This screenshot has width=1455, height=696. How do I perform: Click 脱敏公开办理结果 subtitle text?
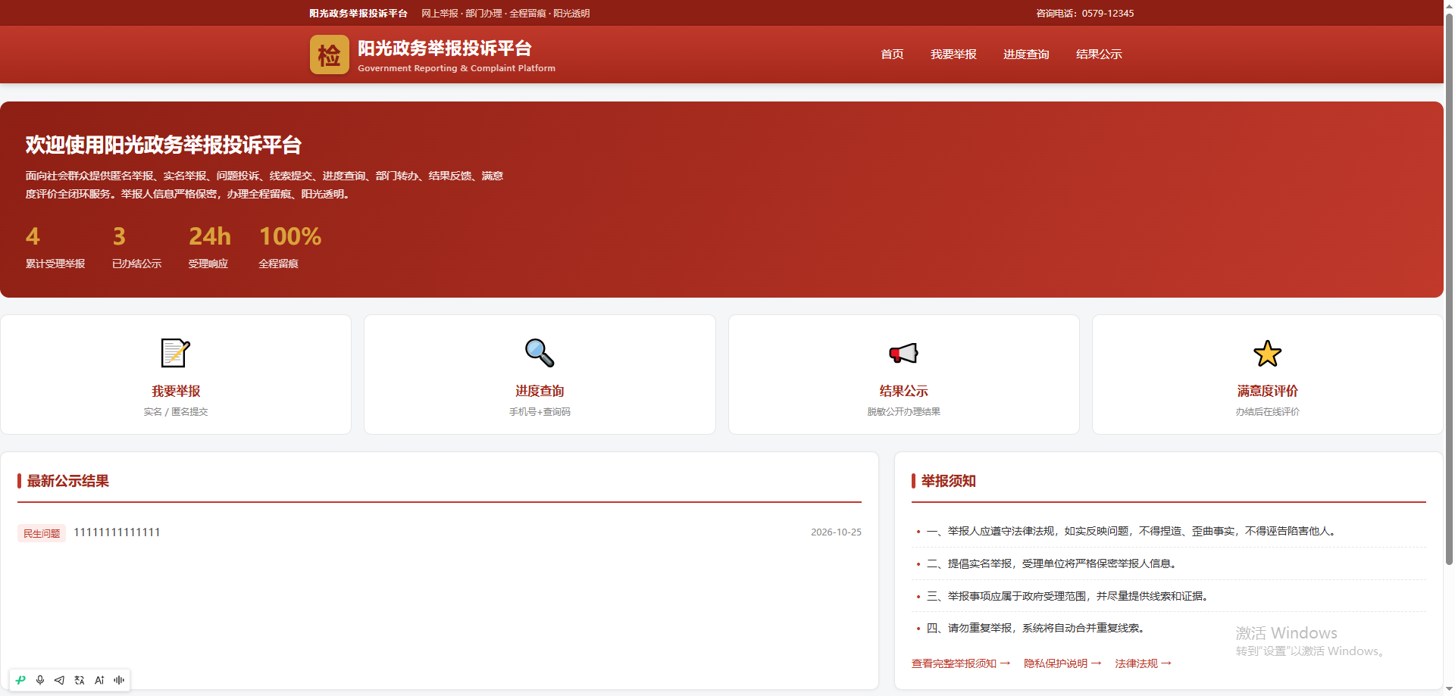pos(903,412)
